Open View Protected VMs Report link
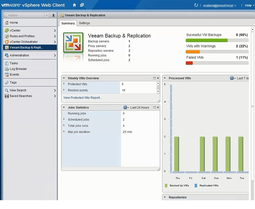 pyautogui.click(x=83, y=97)
